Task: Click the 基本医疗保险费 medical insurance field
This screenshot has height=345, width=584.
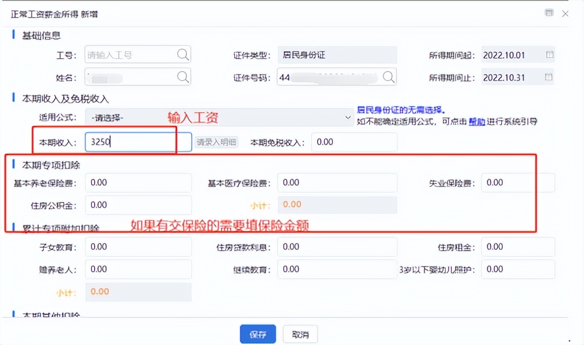Action: tap(337, 182)
